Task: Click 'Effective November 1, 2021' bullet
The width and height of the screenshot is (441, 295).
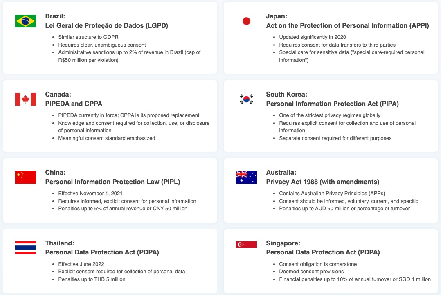Action: [90, 194]
